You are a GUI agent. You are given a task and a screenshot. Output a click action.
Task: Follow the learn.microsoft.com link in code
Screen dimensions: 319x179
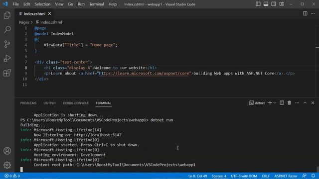click(x=144, y=73)
